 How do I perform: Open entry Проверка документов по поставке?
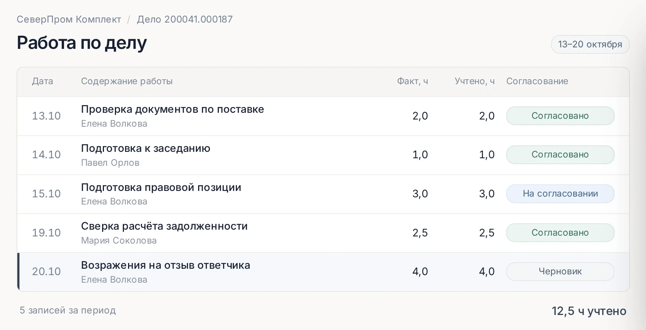tap(173, 109)
